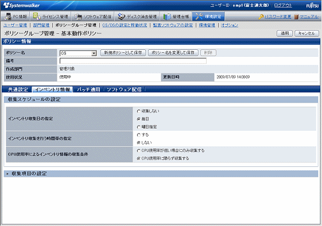Click the 管理台帳 ledger book icon
The image size is (322, 226).
pyautogui.click(x=167, y=17)
